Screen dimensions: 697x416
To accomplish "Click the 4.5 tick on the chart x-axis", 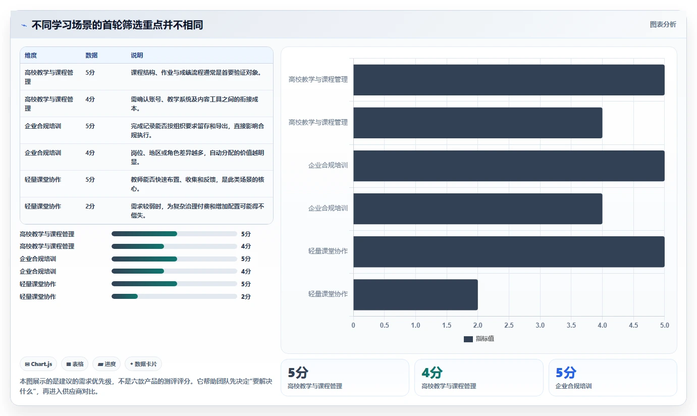I will click(x=633, y=326).
